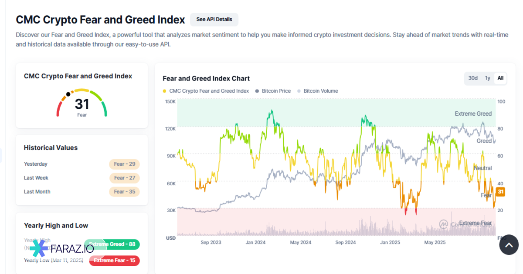
Task: Click the orange 31 value marker on chart
Action: [500, 192]
